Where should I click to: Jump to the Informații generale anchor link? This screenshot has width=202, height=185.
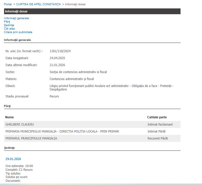[16, 18]
